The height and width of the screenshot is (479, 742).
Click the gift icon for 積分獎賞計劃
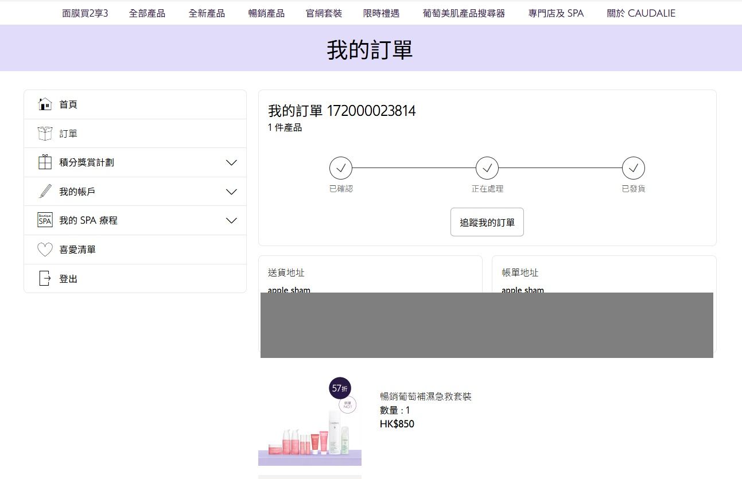click(45, 162)
